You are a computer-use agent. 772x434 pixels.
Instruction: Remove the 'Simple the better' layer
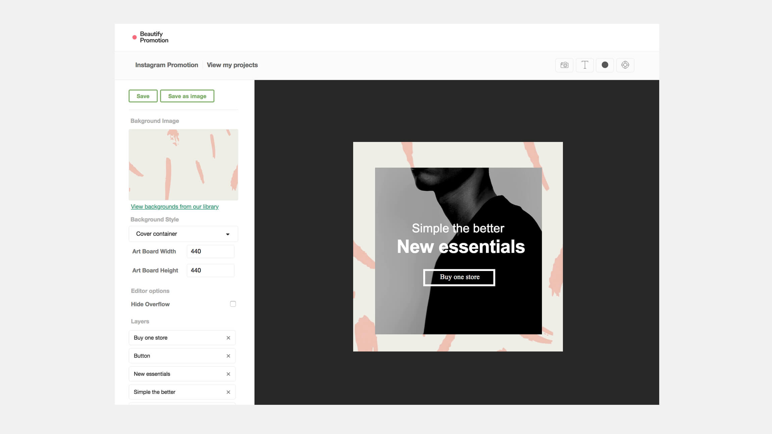pos(228,392)
